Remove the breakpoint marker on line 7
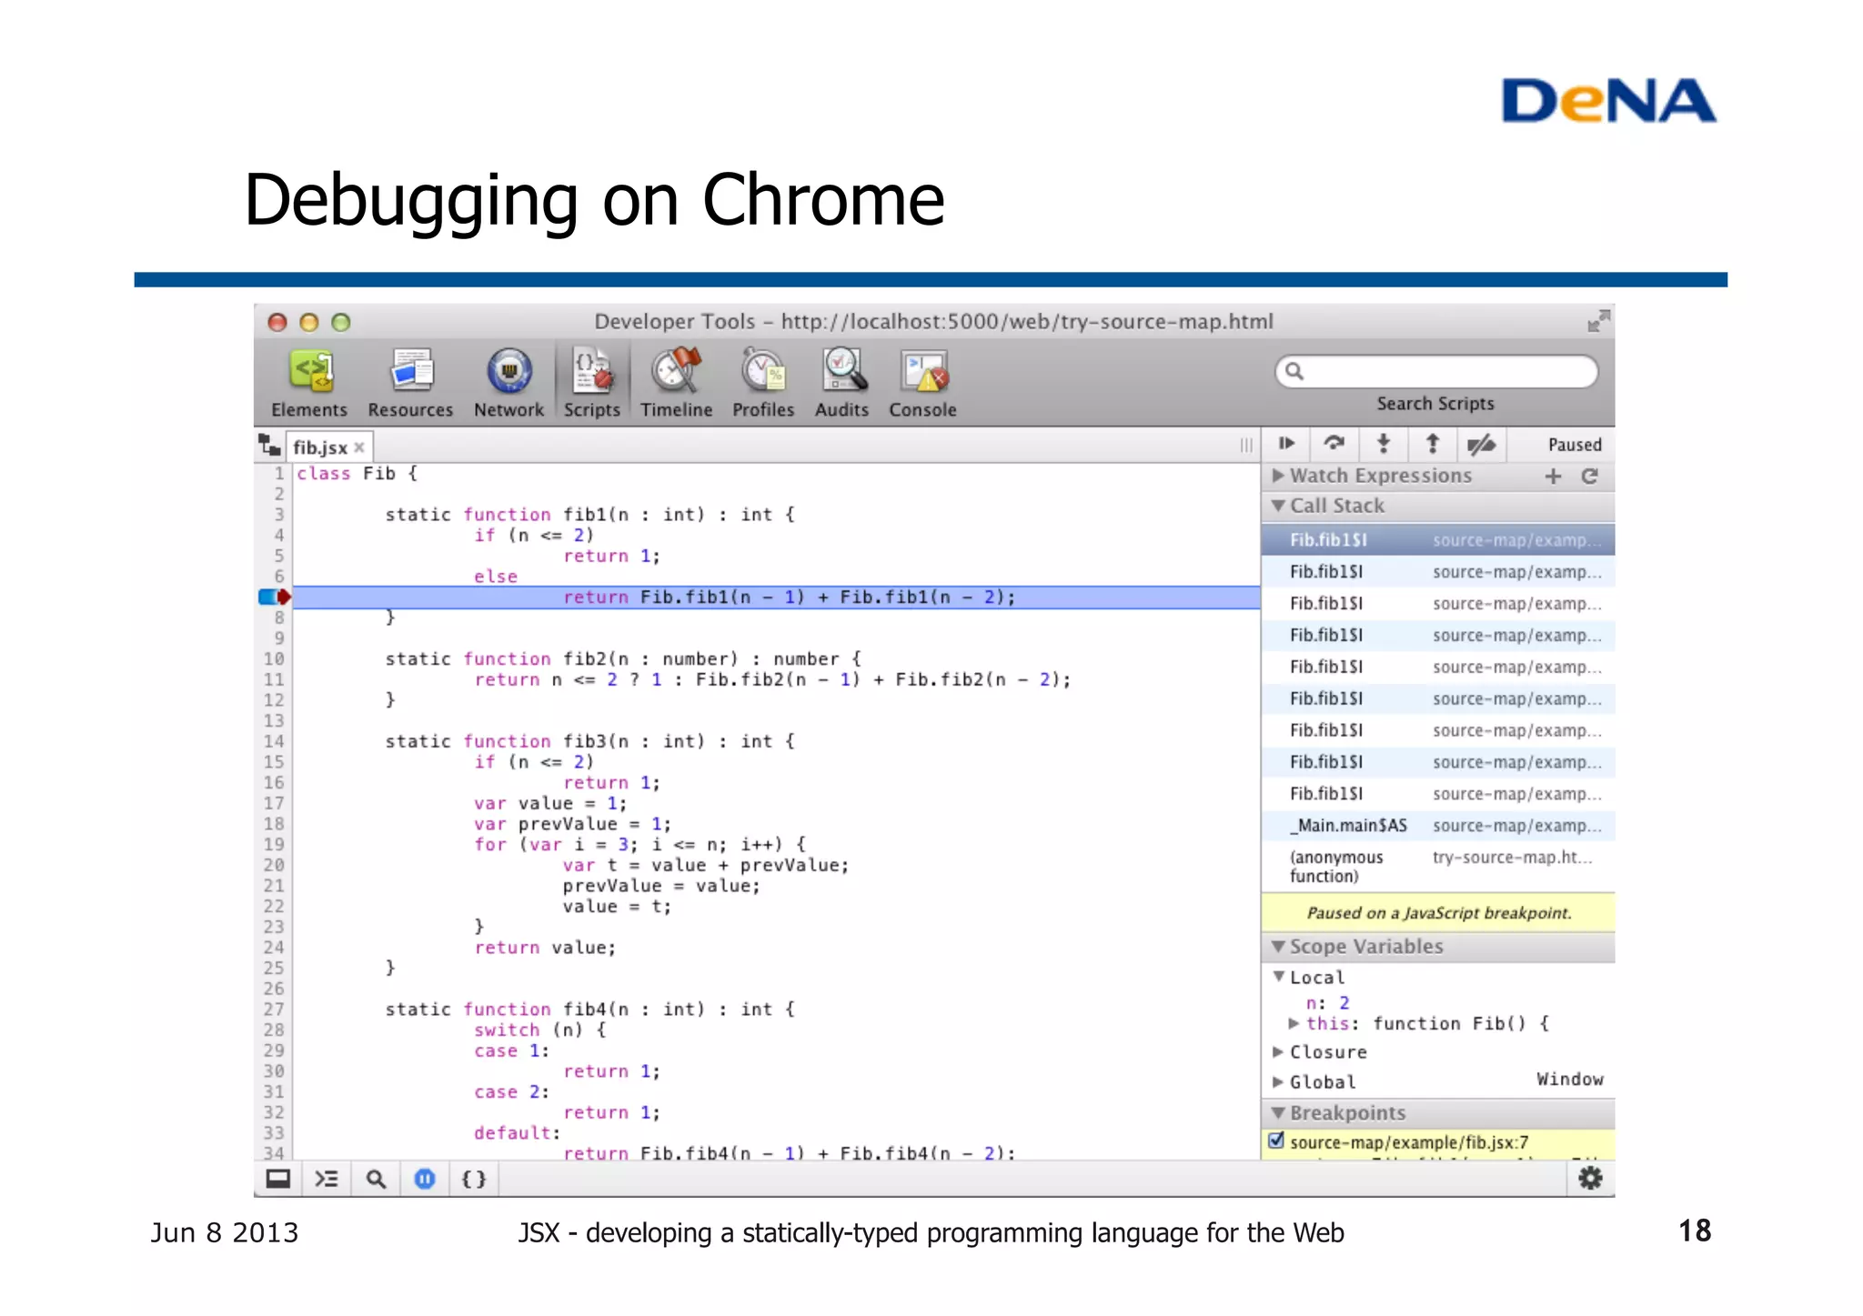The height and width of the screenshot is (1316, 1863). pos(275,597)
